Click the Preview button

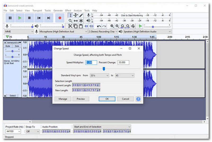[x=81, y=99]
